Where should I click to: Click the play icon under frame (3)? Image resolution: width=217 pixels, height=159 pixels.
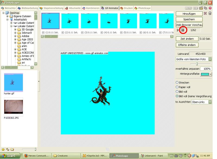(82, 32)
